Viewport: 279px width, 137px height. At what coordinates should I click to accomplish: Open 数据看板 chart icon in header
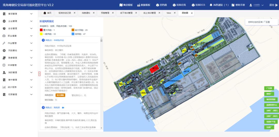coord(139,5)
